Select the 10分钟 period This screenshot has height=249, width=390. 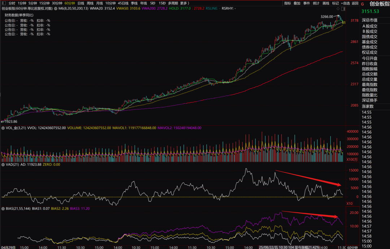(x=110, y=3)
